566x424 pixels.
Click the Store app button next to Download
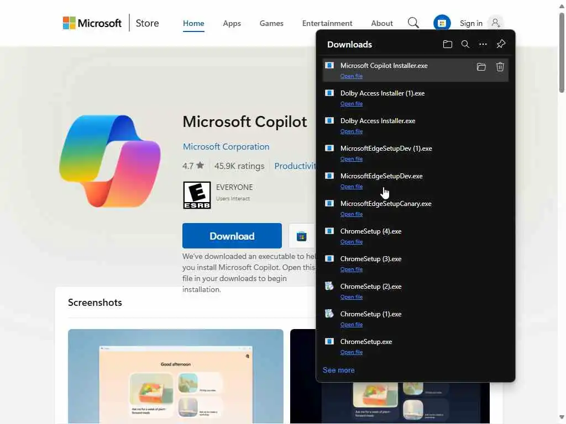coord(302,236)
